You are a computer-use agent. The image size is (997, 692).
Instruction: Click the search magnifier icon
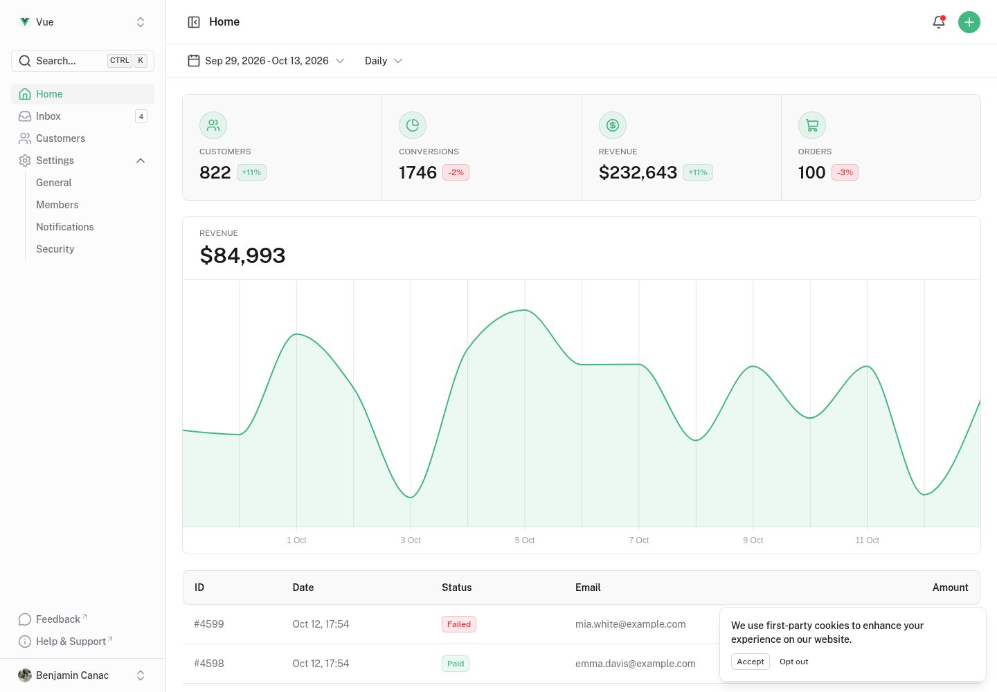[x=25, y=61]
